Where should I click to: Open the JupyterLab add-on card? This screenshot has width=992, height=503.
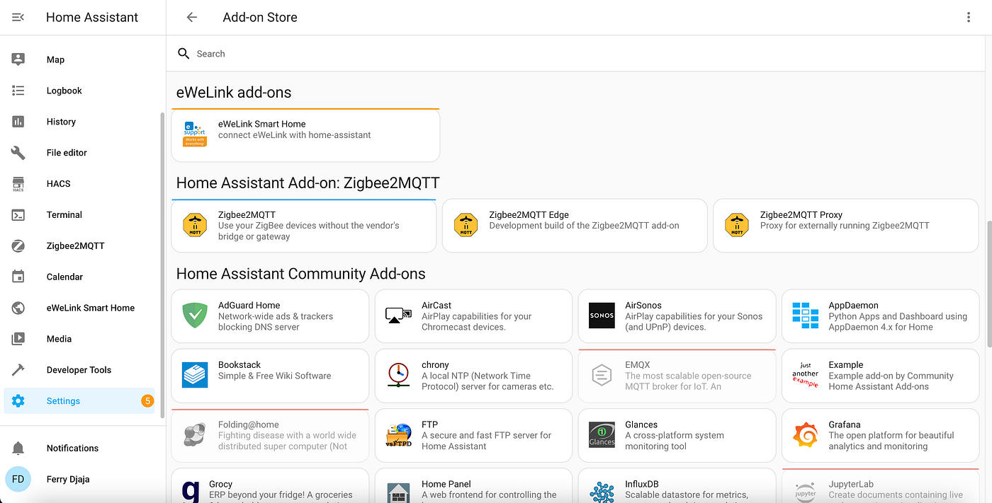point(880,486)
